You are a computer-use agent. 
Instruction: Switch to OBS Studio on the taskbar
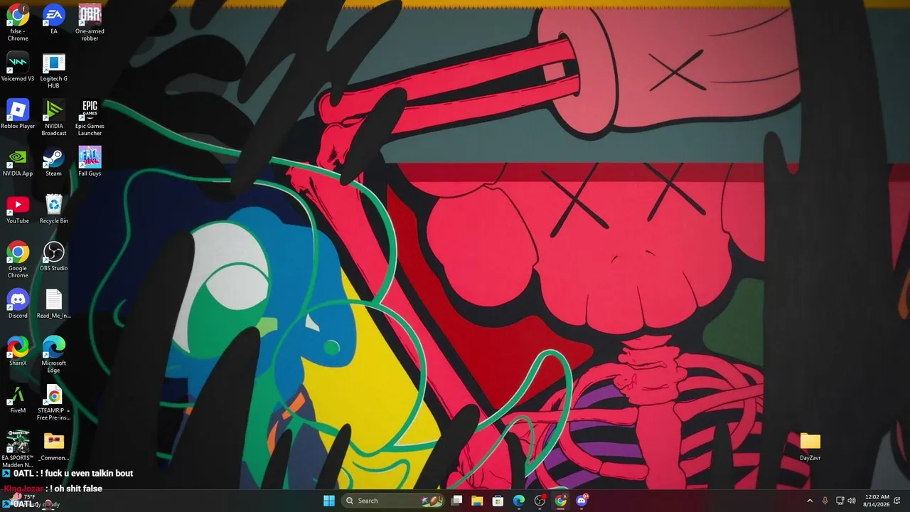coord(540,501)
